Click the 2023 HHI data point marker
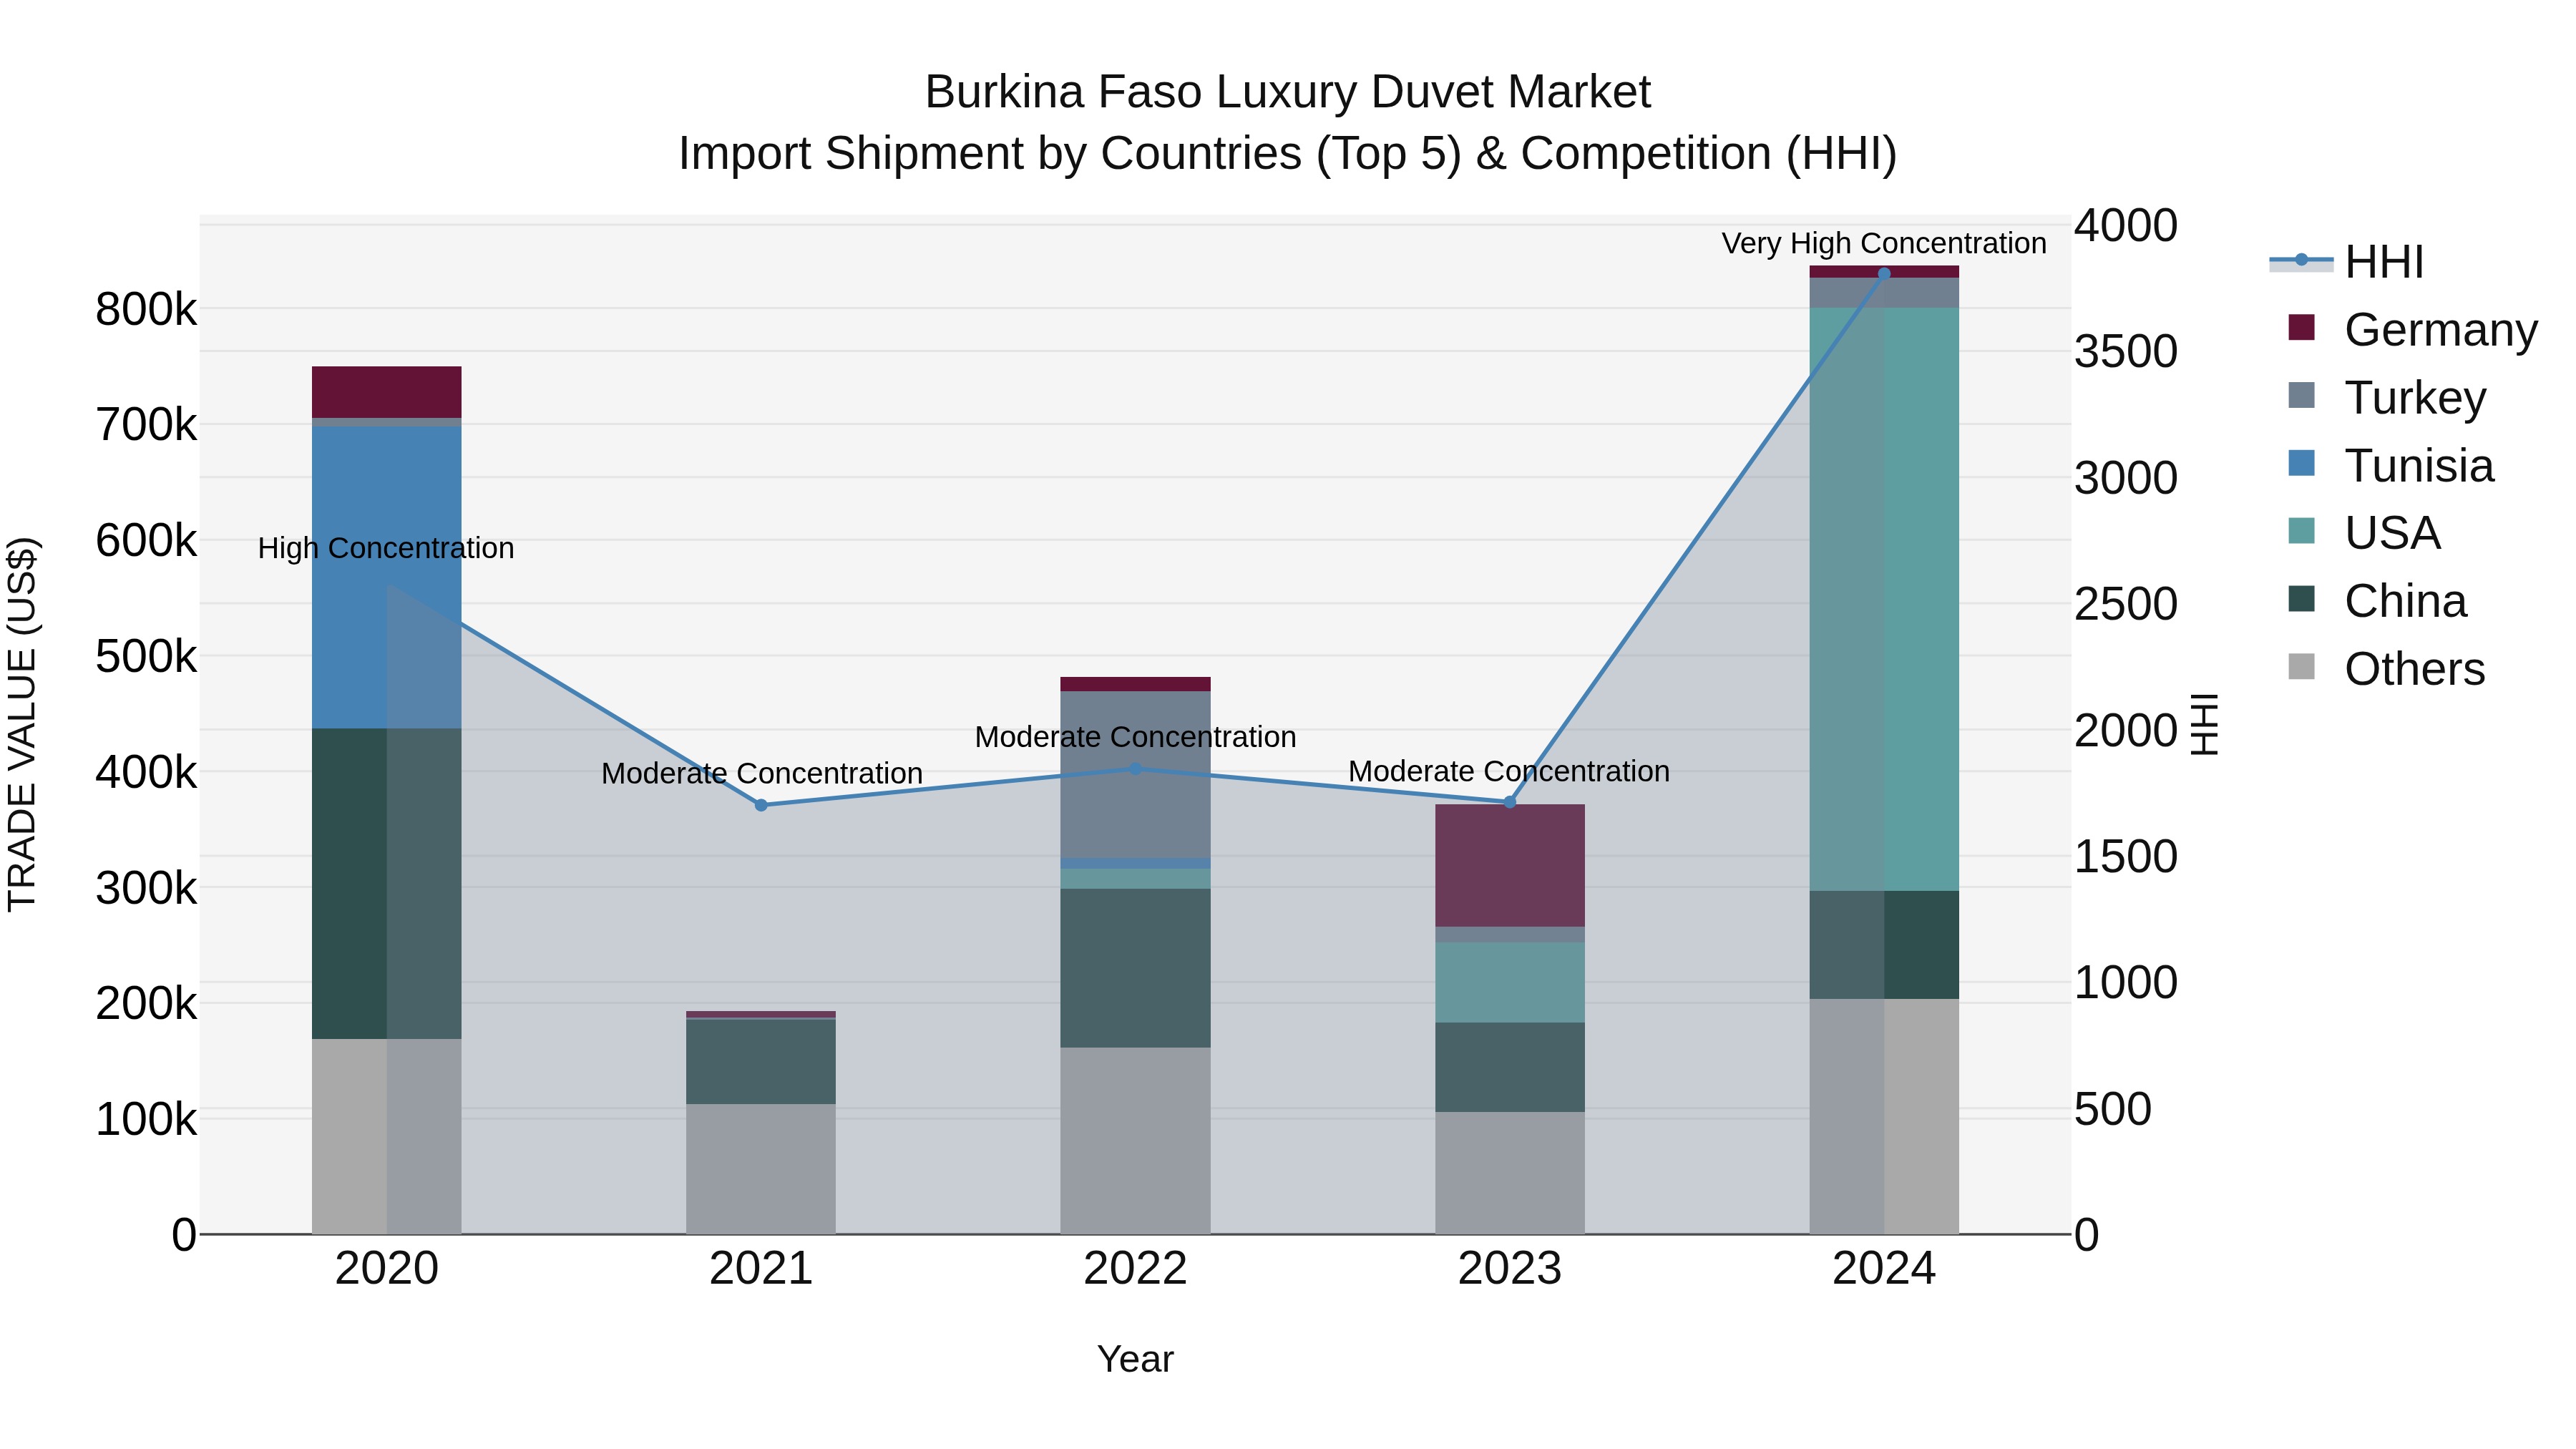Image resolution: width=2576 pixels, height=1449 pixels. (1510, 802)
